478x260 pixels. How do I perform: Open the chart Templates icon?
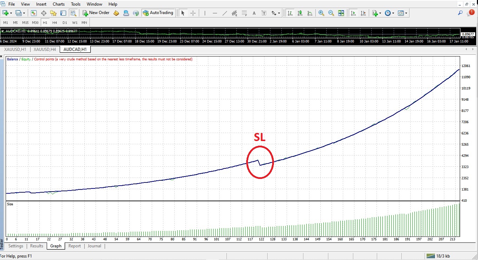401,13
